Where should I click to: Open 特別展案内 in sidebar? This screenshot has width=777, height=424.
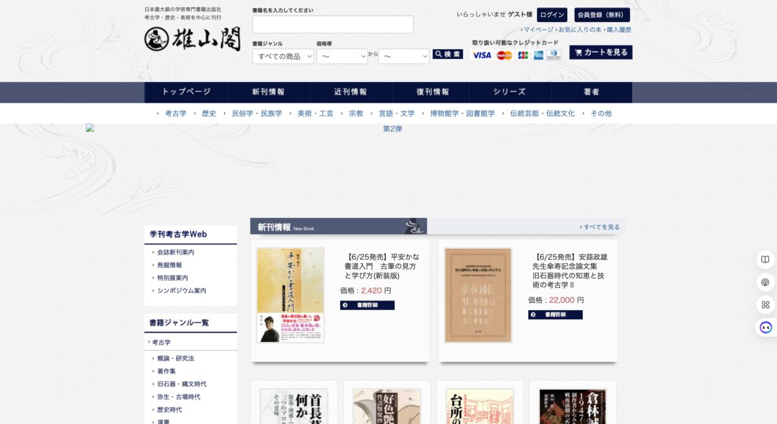172,278
